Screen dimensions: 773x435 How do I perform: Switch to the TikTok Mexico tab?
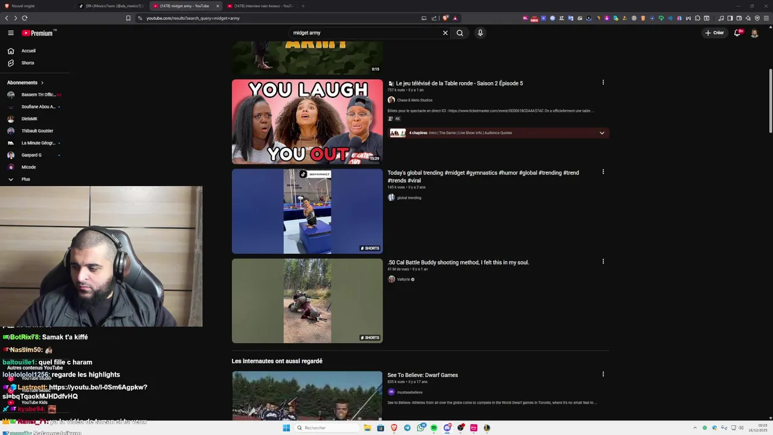pyautogui.click(x=111, y=6)
